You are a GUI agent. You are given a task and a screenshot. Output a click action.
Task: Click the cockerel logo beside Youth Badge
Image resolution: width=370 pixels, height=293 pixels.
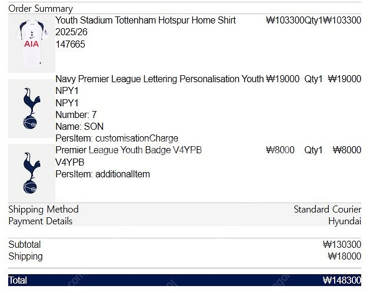pos(32,173)
